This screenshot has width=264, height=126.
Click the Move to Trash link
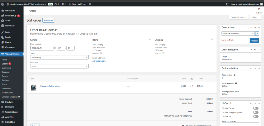(x=227, y=40)
